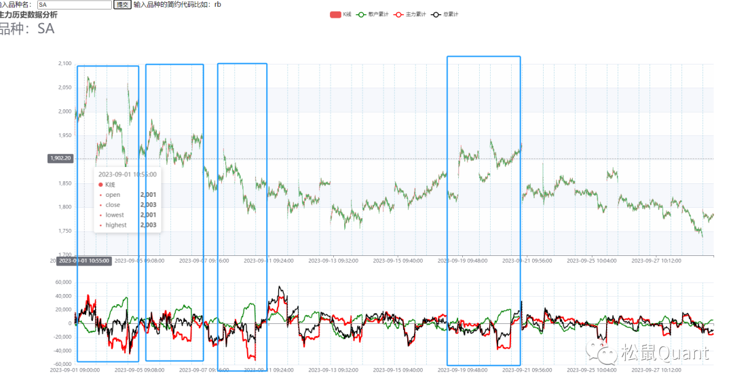The image size is (733, 387).
Task: Click the red K线 dot in tooltip
Action: coord(101,185)
